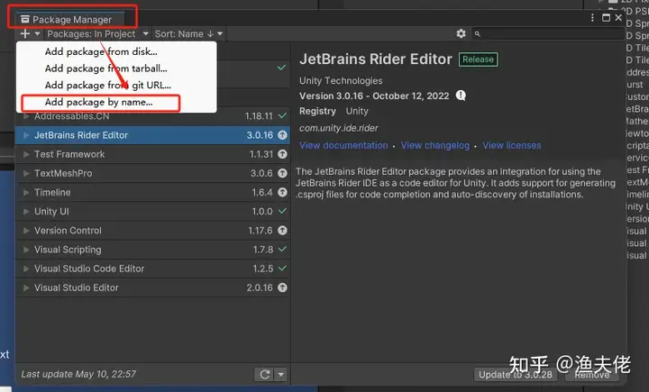The image size is (649, 392).
Task: Expand TextMeshPro versions
Action: (26, 173)
